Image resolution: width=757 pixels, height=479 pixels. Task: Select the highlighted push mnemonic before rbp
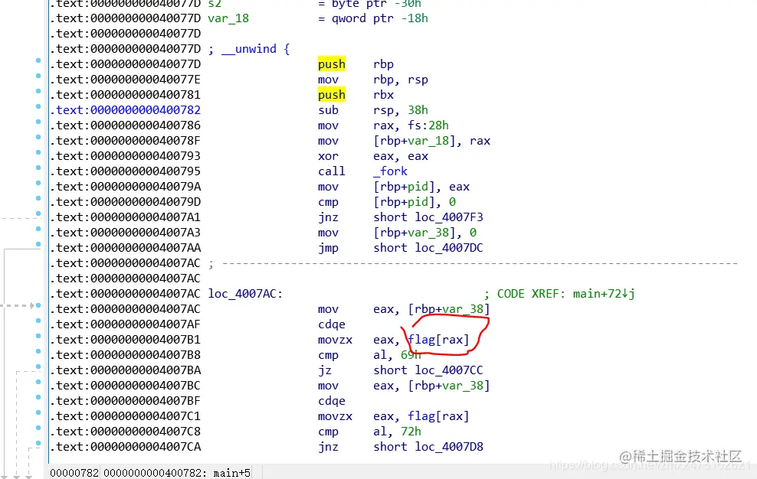pos(332,64)
